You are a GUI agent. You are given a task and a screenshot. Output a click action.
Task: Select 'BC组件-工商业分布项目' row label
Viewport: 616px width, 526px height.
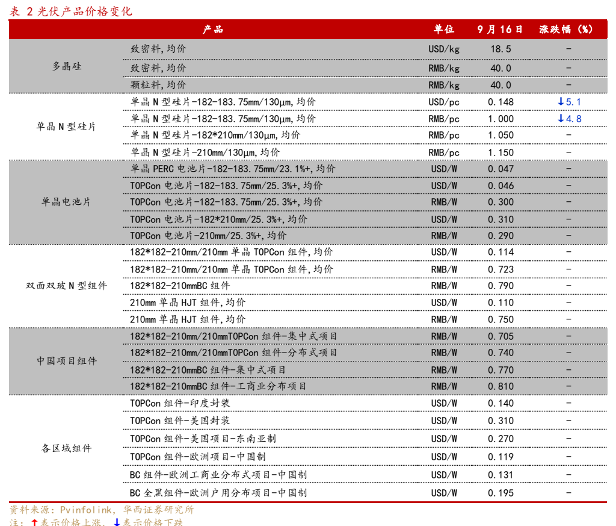[218, 386]
